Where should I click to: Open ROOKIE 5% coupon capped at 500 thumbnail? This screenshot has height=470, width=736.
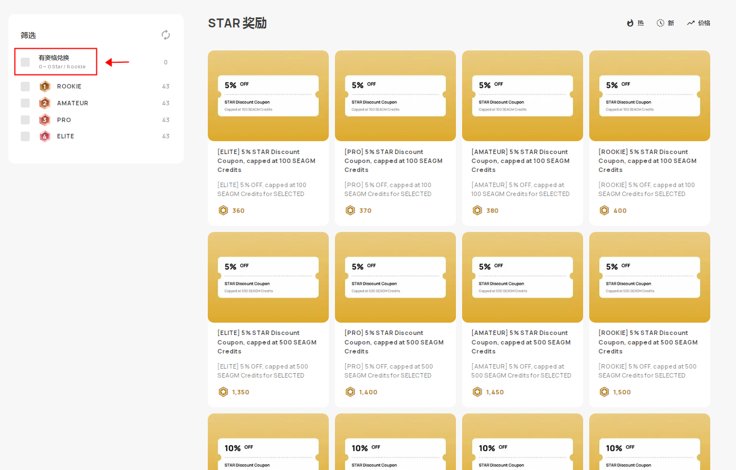[650, 277]
